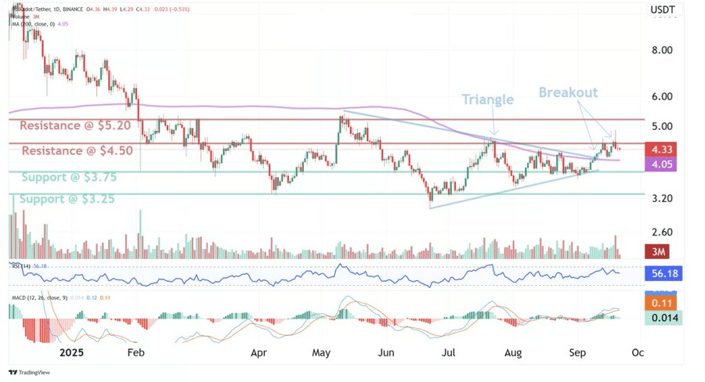
Task: Click the blue 56.18 RSI value tag
Action: coord(663,274)
